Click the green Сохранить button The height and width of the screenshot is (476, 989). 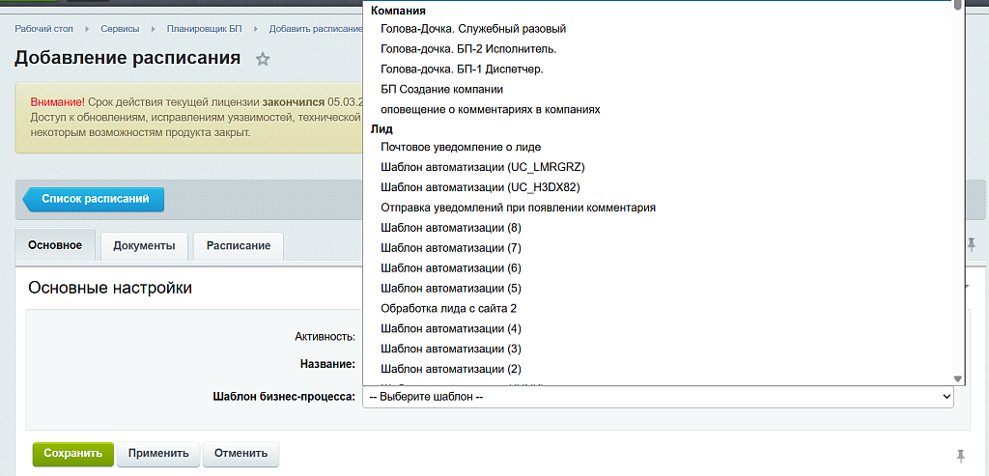click(73, 453)
